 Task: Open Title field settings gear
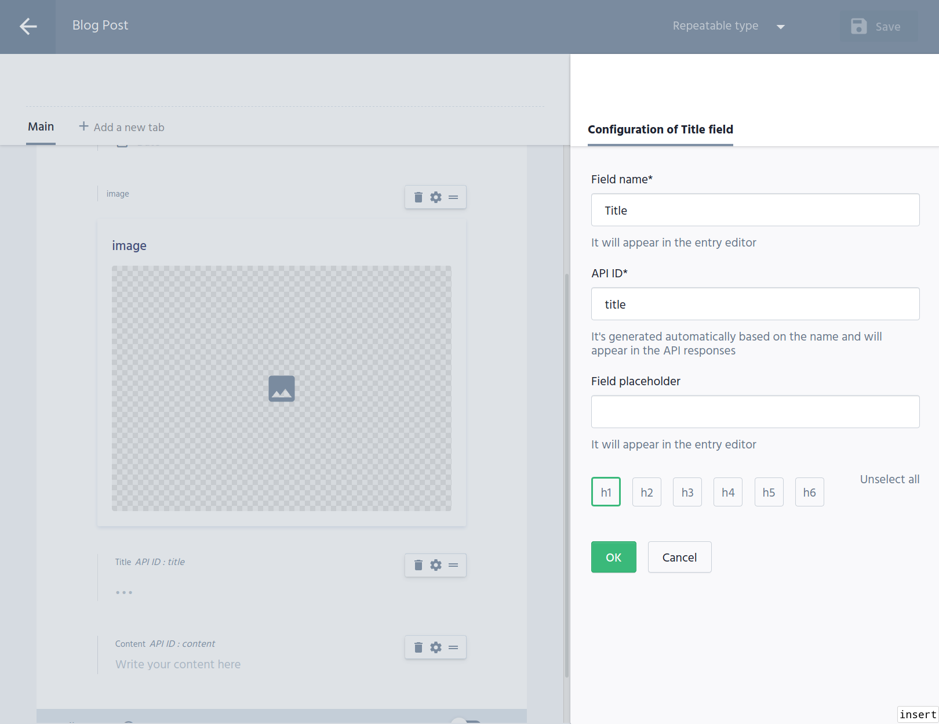coord(436,565)
